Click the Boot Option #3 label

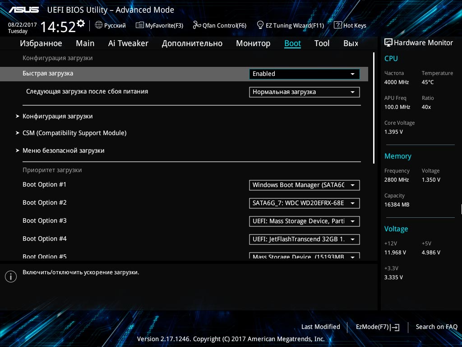click(45, 220)
